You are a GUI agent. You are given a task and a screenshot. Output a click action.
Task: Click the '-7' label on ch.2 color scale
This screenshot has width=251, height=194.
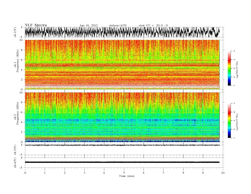pyautogui.click(x=234, y=138)
